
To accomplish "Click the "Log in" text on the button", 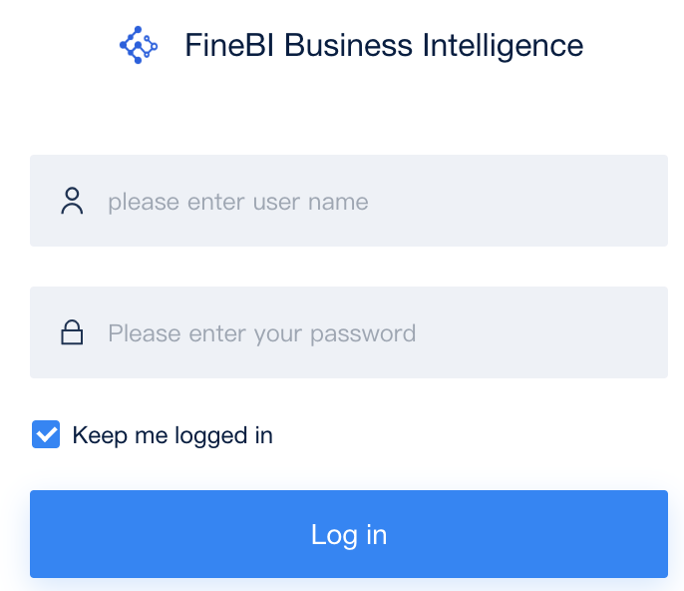I will click(349, 534).
